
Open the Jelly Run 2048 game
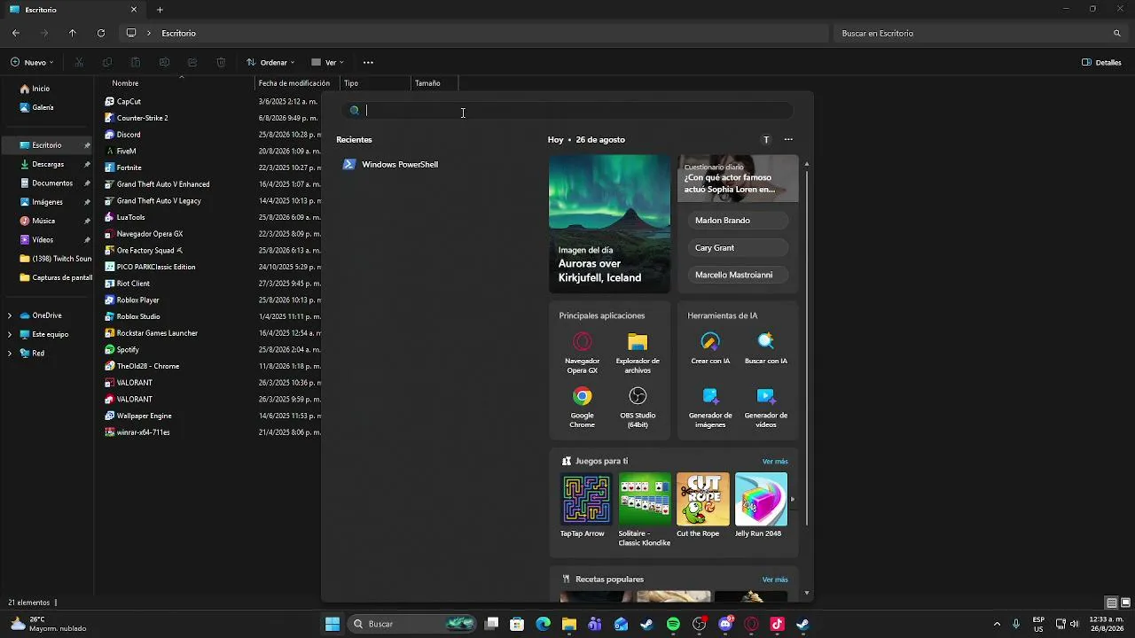tap(761, 505)
